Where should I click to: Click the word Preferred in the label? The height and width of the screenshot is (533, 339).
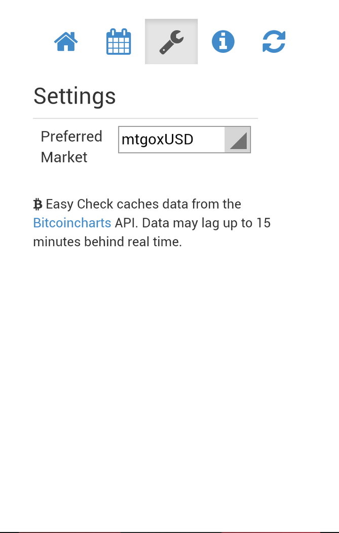(x=71, y=137)
